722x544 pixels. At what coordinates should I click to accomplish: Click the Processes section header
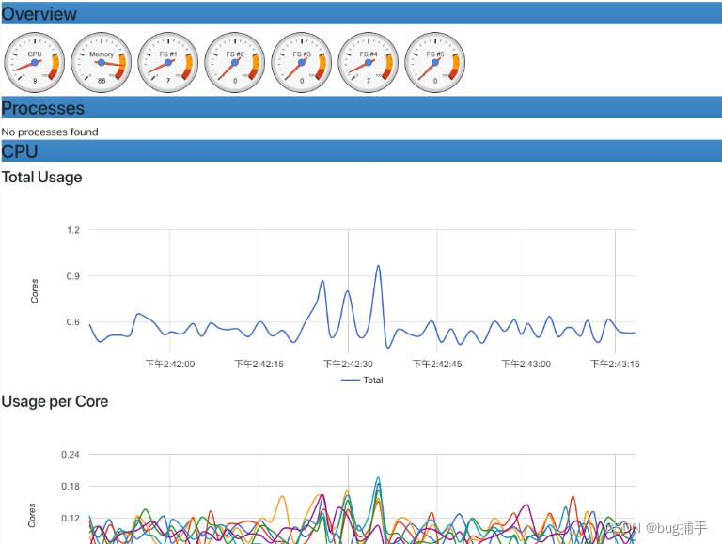click(361, 108)
